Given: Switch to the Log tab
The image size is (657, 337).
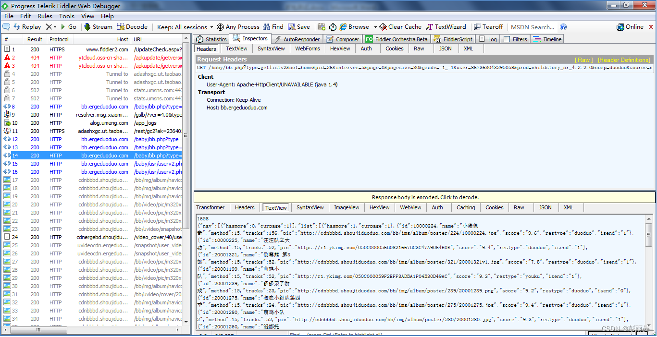Looking at the screenshot, I should point(488,39).
